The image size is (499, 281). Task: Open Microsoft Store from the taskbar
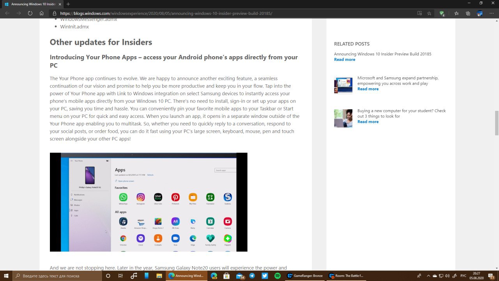226,276
